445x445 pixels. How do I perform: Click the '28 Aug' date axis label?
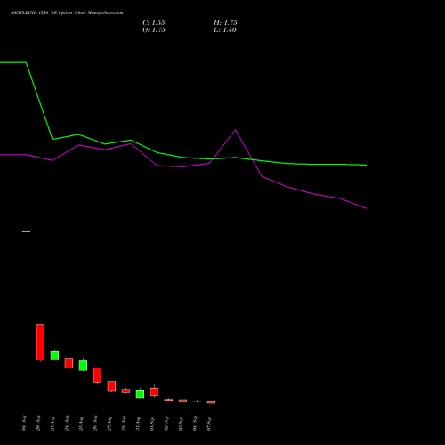pyautogui.click(x=124, y=423)
